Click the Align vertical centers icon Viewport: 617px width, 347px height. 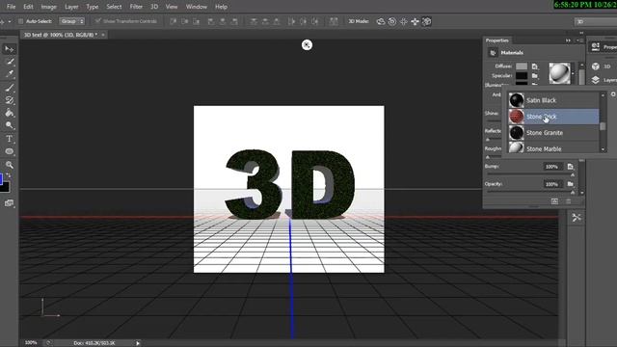[x=184, y=21]
